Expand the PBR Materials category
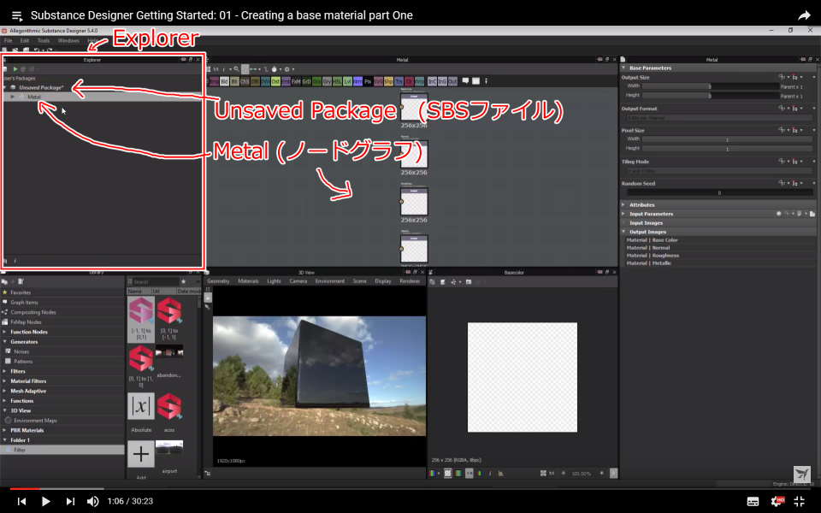Image resolution: width=821 pixels, height=513 pixels. tap(5, 430)
